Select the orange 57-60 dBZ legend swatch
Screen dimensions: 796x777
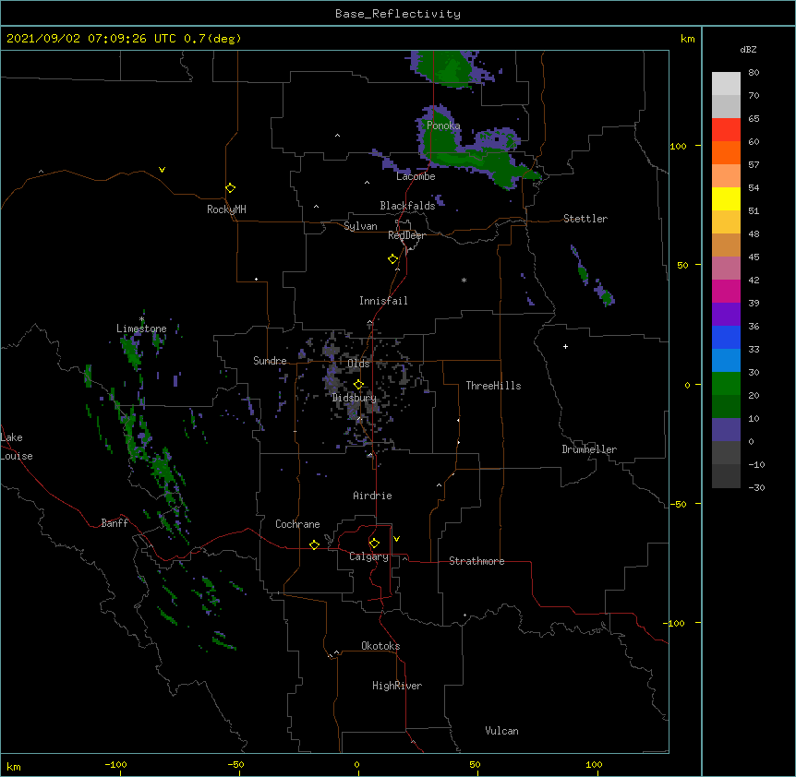click(x=726, y=152)
